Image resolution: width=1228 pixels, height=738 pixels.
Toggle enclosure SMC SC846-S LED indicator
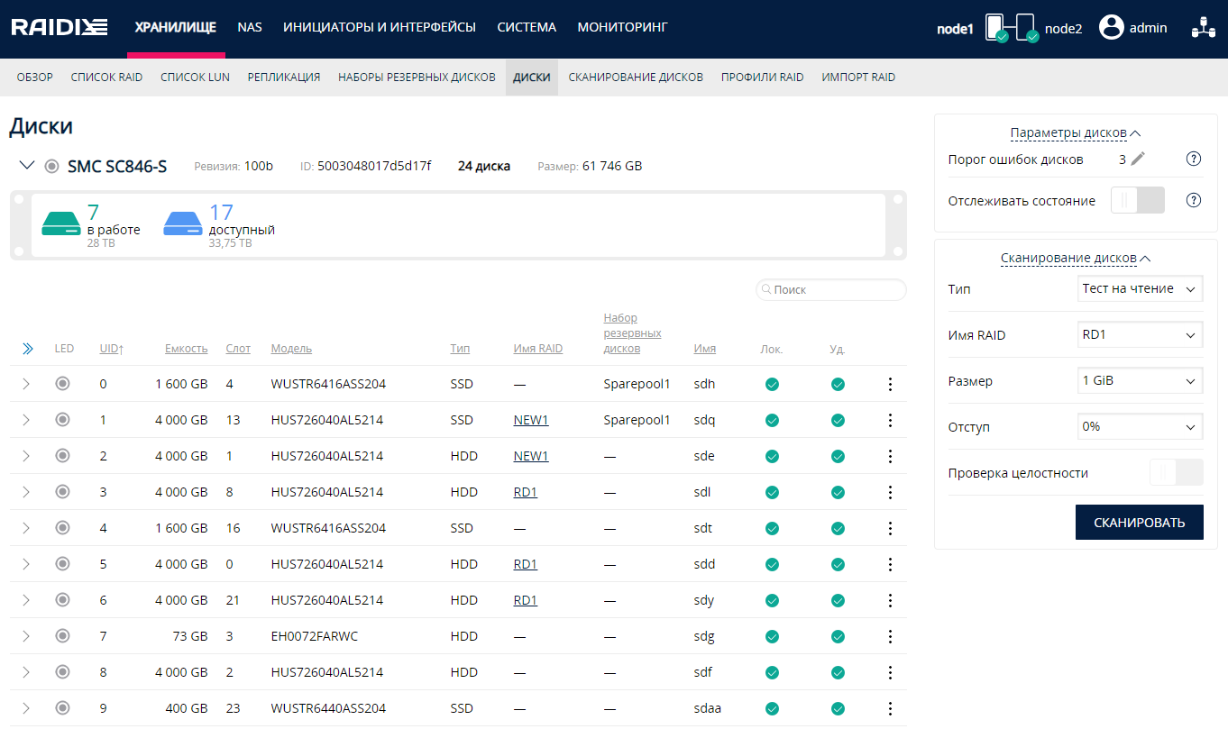[51, 166]
